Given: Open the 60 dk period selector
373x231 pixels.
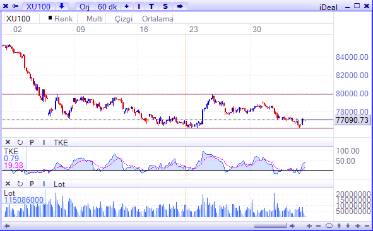Looking at the screenshot, I should (x=107, y=6).
